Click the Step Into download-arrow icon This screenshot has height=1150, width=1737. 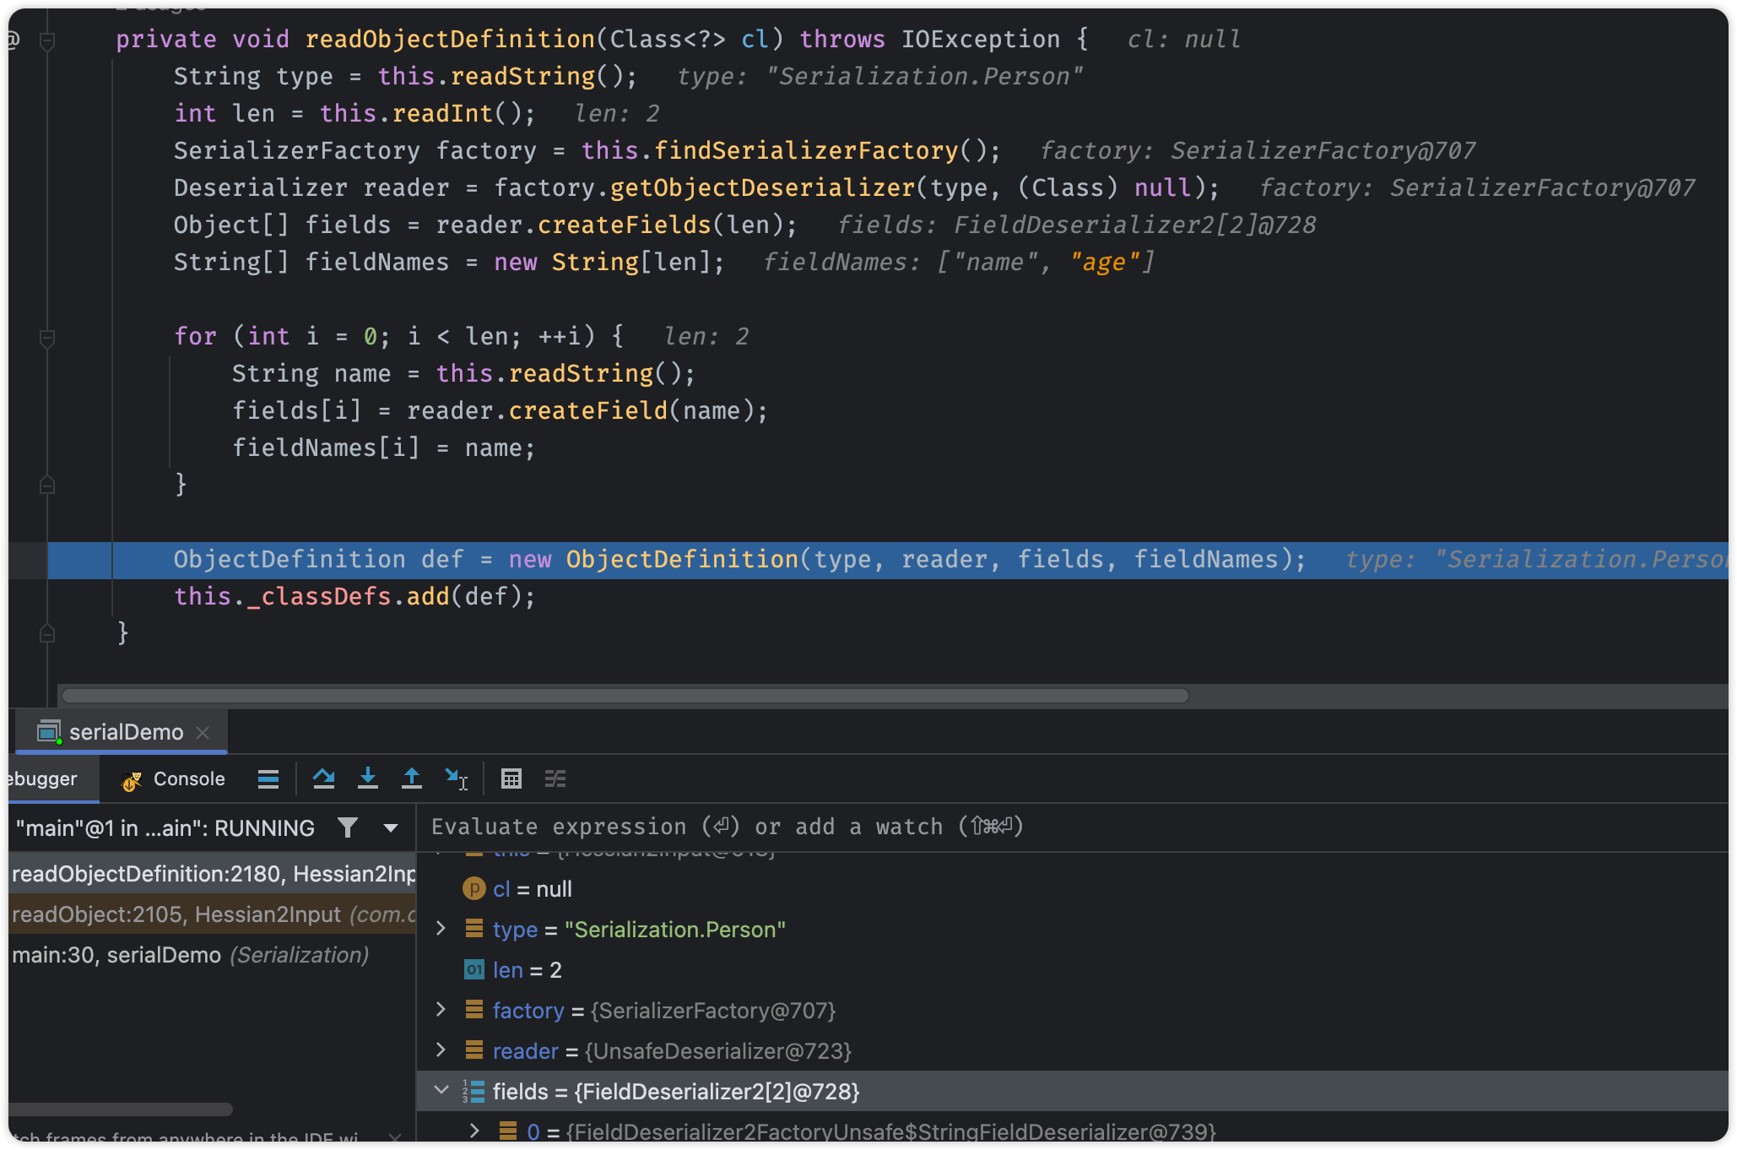point(368,778)
